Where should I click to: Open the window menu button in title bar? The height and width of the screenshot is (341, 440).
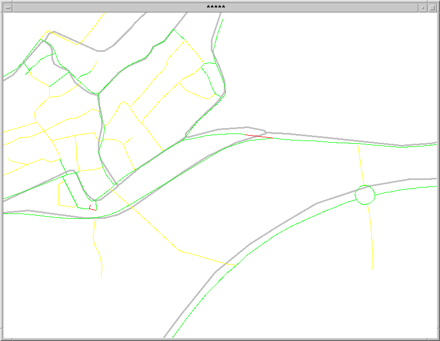[8, 8]
